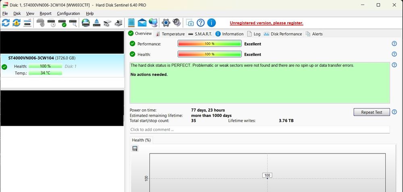
Task: Click the camera screenshot capture icon
Action: click(x=190, y=23)
